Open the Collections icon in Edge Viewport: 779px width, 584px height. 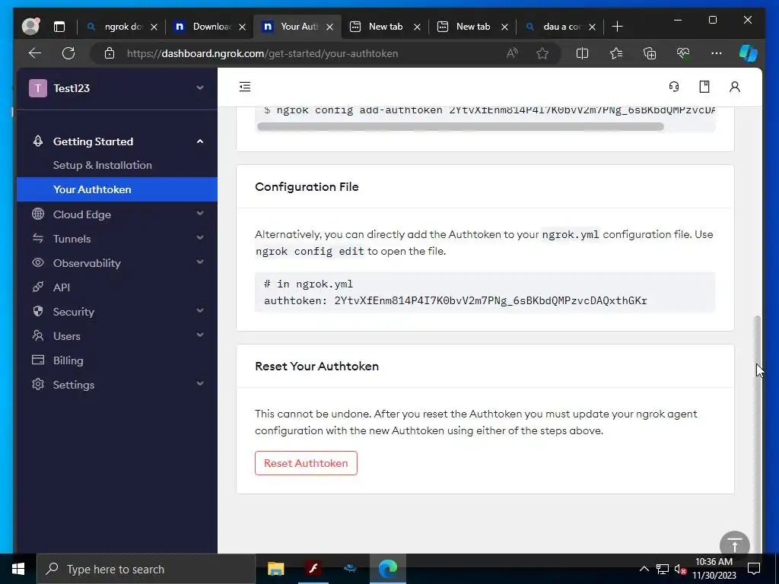[650, 53]
